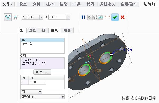
Task: Cancel the chamfer with the red X
Action: tap(123, 17)
